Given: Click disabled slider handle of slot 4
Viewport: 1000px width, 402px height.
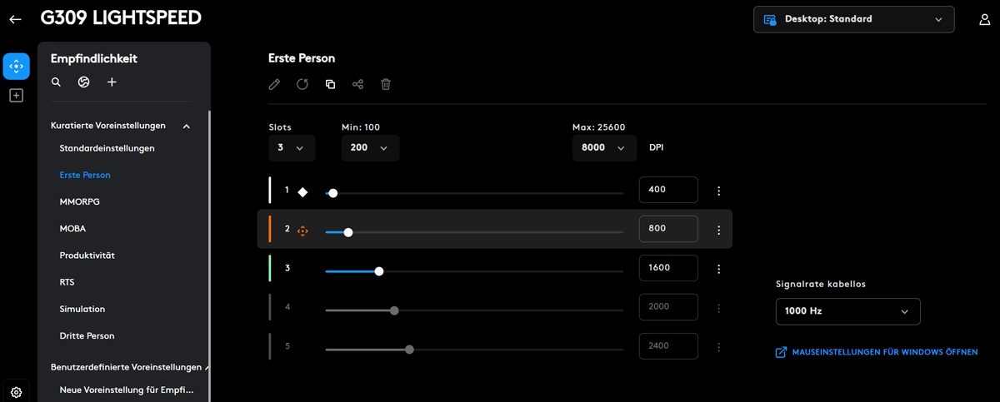Looking at the screenshot, I should click(x=394, y=310).
